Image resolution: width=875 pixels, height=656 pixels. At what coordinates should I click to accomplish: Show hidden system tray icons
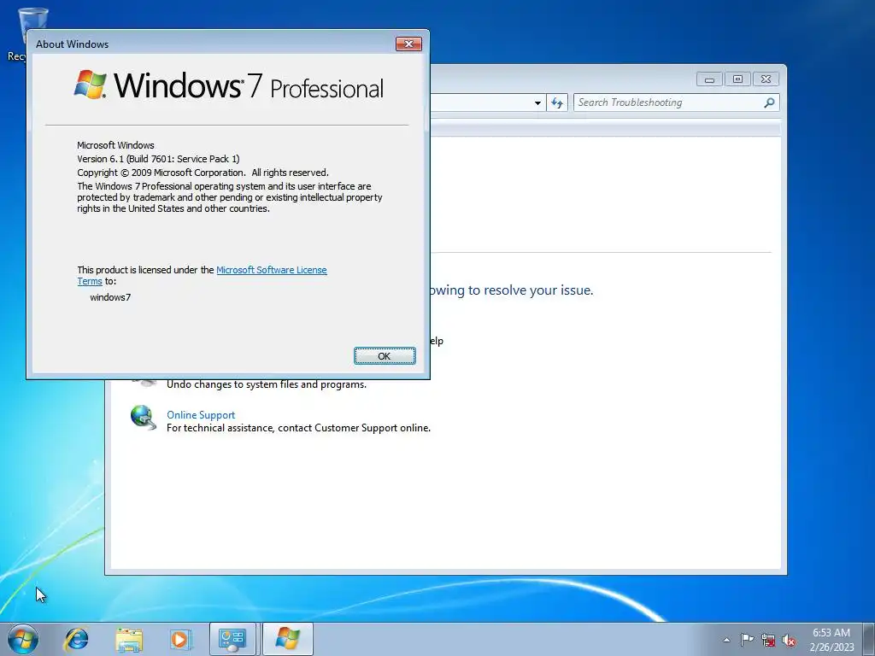pos(726,640)
